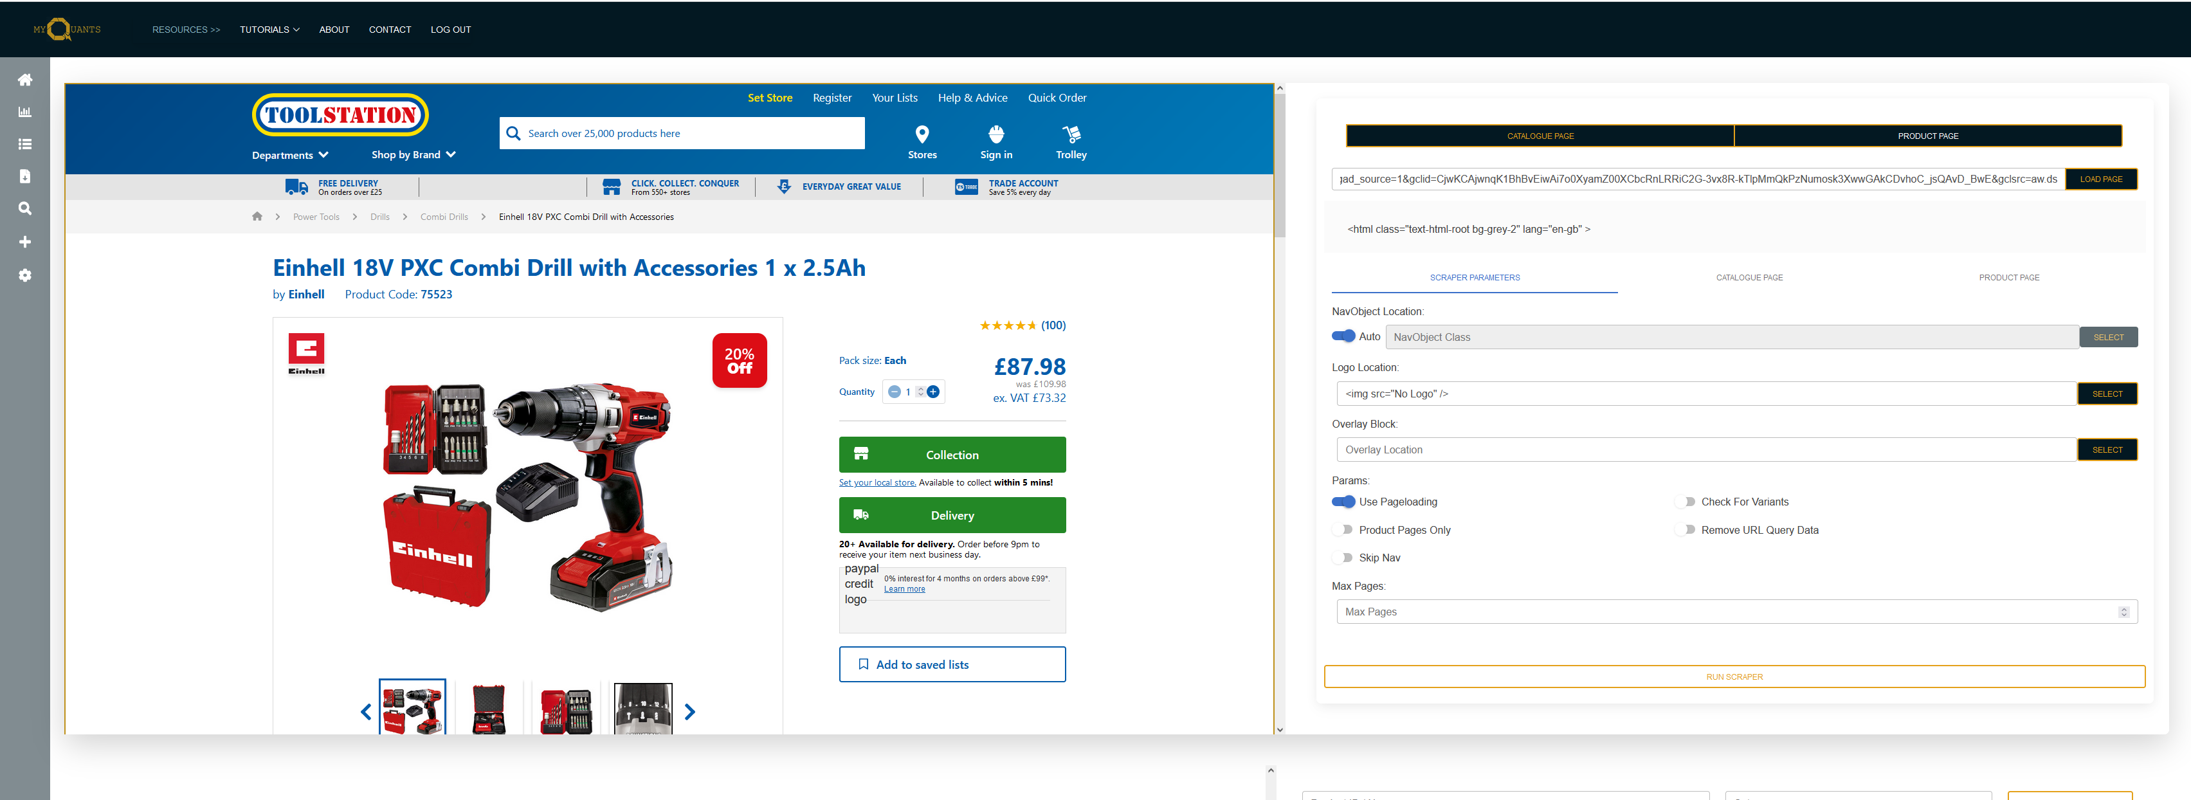Click the Stores location pin icon
Viewport: 2191px width, 800px height.
922,134
